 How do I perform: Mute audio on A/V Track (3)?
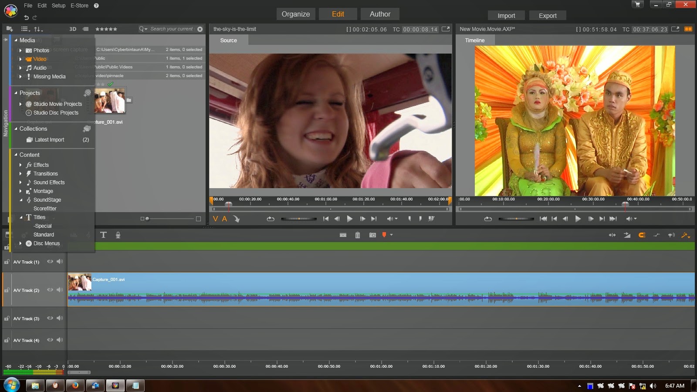60,318
